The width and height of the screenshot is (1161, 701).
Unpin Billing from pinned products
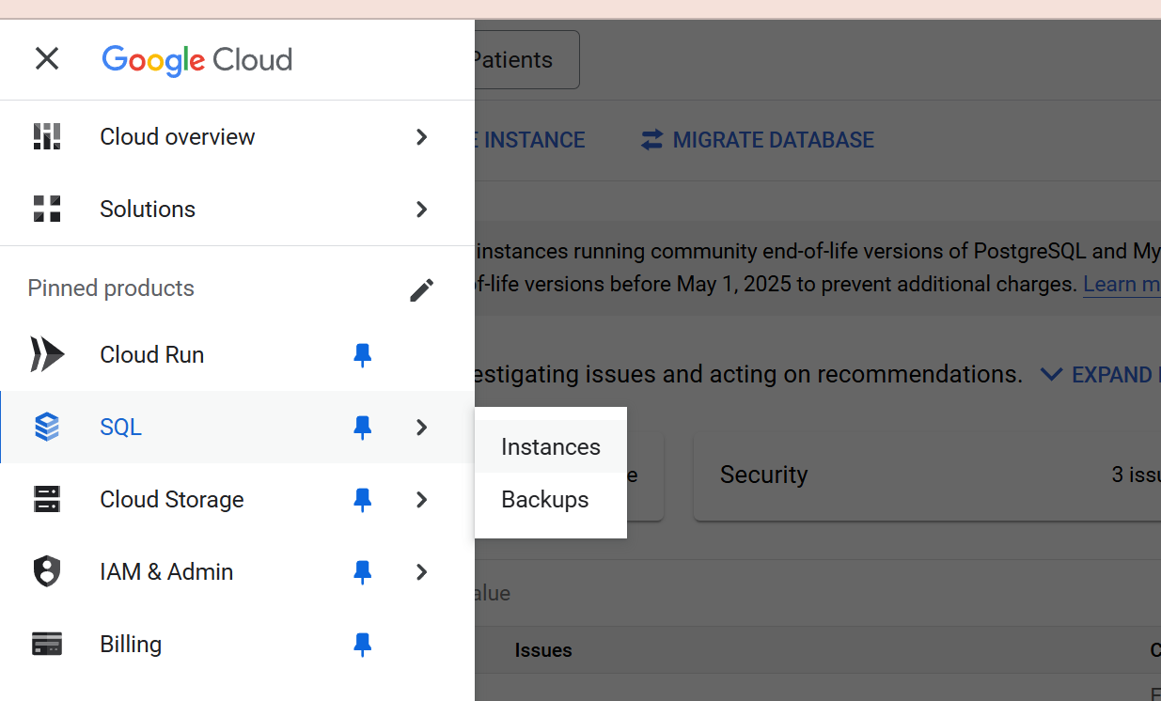(363, 644)
